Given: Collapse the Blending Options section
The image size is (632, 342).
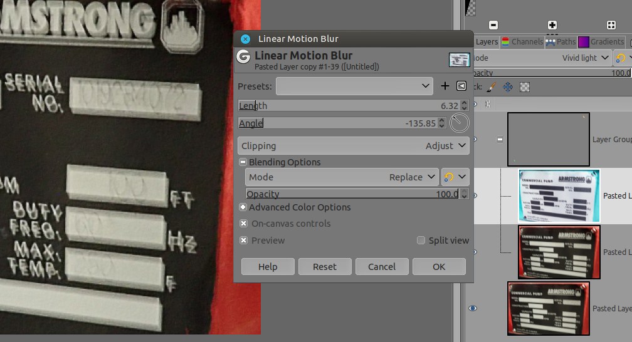Looking at the screenshot, I should pos(243,162).
